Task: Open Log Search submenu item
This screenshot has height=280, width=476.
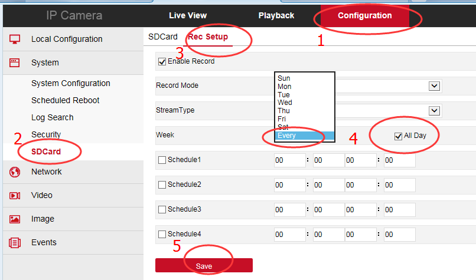Action: tap(52, 117)
